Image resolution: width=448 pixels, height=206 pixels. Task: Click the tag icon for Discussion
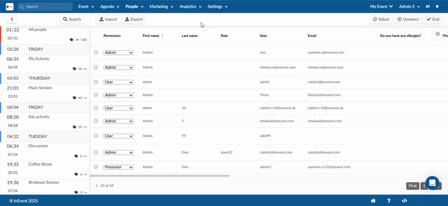tap(76, 156)
